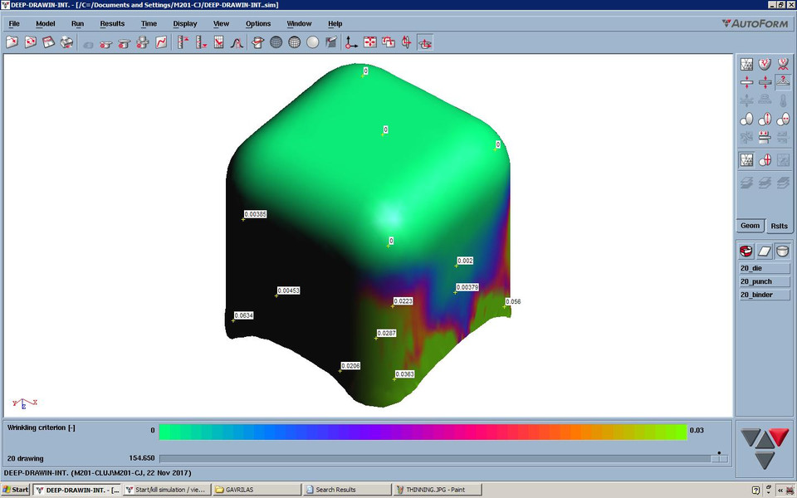Toggle the mesh overlay icon in right panel

tap(746, 162)
